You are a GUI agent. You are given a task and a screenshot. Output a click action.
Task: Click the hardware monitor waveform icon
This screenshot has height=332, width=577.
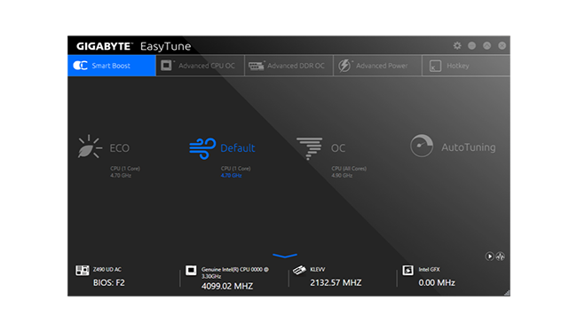(x=500, y=257)
